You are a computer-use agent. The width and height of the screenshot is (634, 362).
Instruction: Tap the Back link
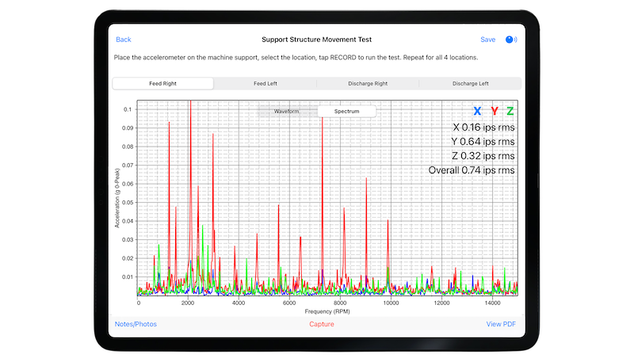point(124,40)
